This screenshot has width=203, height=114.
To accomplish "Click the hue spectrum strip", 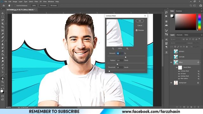I will pos(200,22).
